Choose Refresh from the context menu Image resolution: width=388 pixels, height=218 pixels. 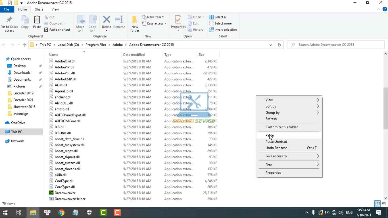(x=271, y=119)
